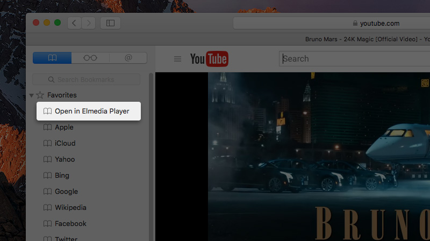The image size is (430, 241).
Task: Close the Safari window with red button
Action: pyautogui.click(x=36, y=22)
